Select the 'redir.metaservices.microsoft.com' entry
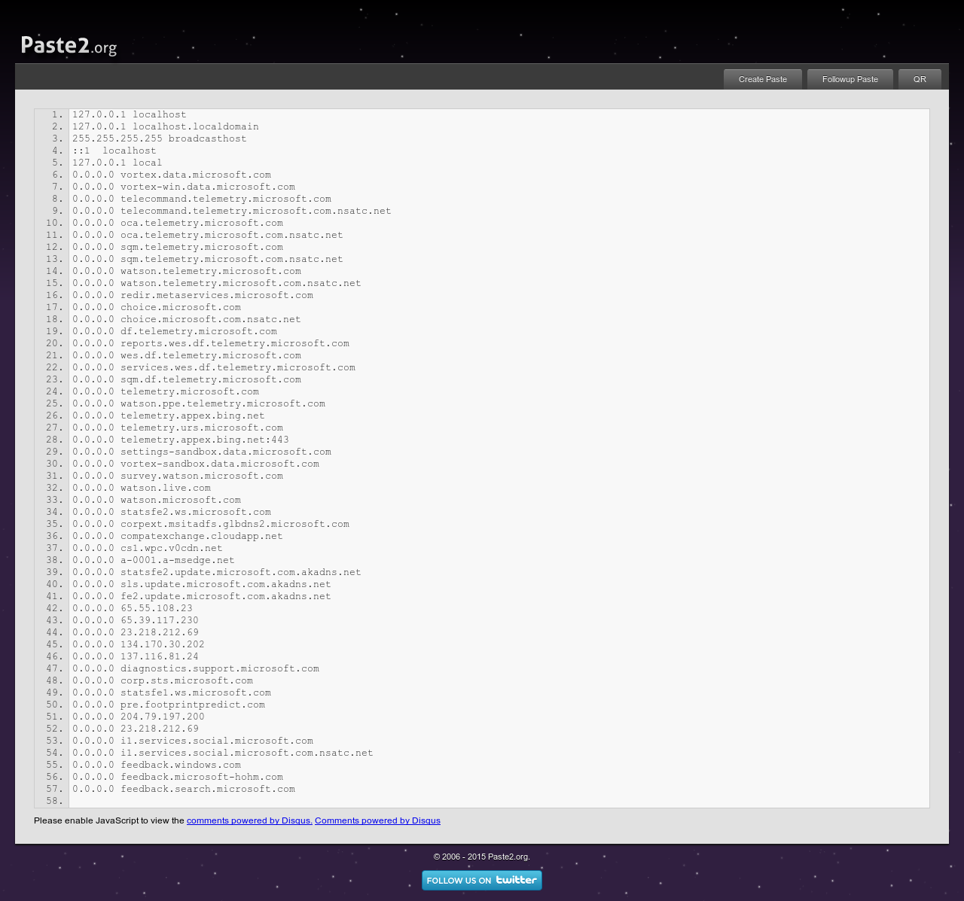This screenshot has height=901, width=964. click(217, 295)
